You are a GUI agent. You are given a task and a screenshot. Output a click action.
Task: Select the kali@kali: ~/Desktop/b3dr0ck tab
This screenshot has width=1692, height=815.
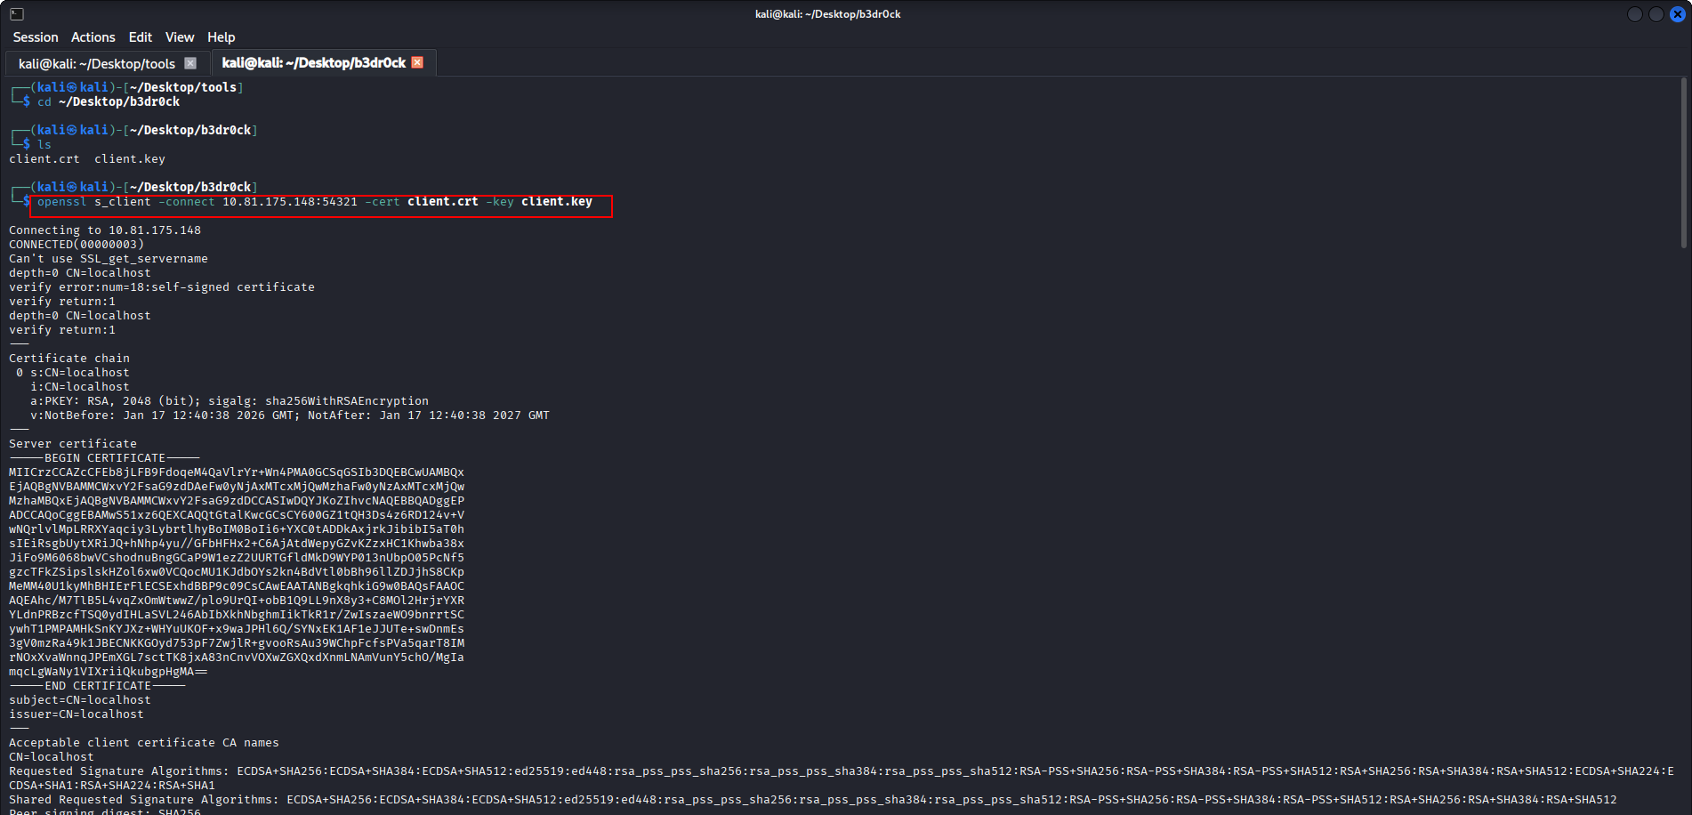[x=313, y=62]
